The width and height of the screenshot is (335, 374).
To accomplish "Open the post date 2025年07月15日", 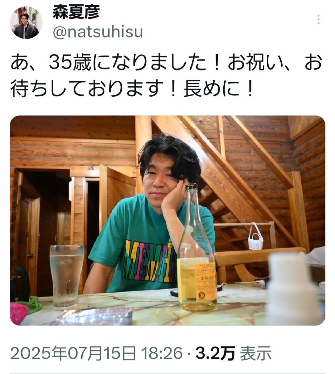I will pos(73,353).
